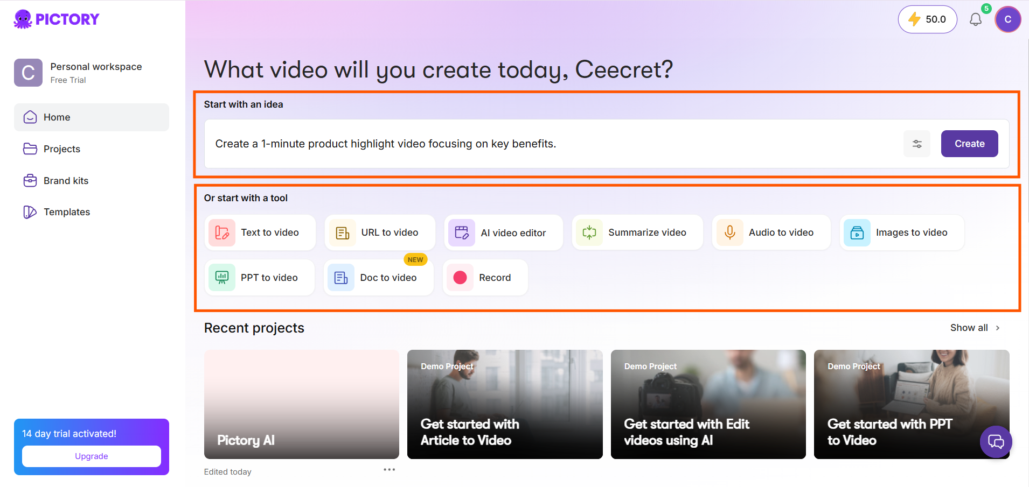Click the Audio to video label

(781, 232)
